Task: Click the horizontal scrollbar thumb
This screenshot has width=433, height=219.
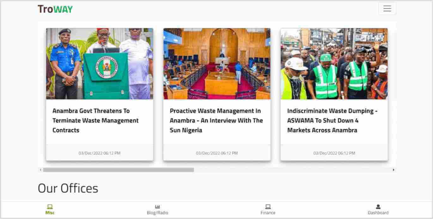Action: click(x=119, y=170)
